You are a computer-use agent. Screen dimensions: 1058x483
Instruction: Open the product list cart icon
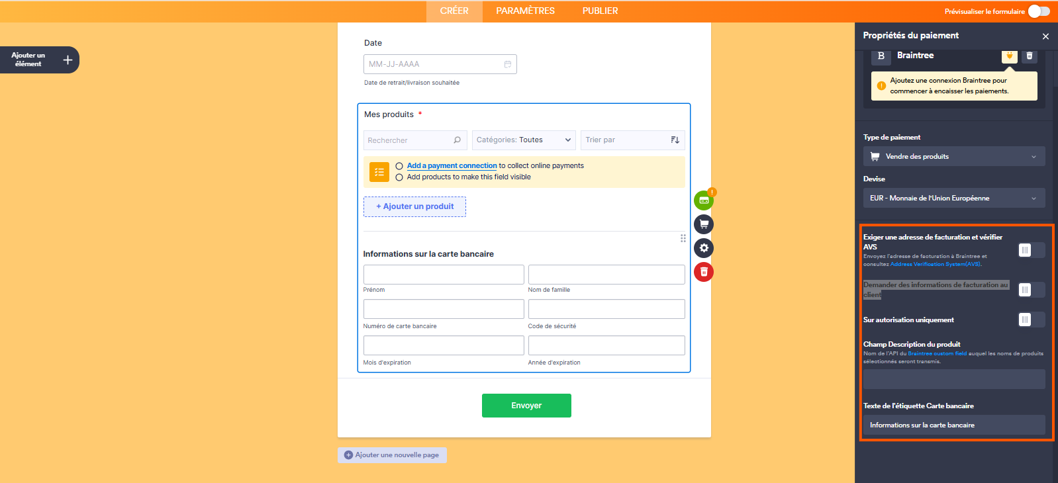[703, 224]
